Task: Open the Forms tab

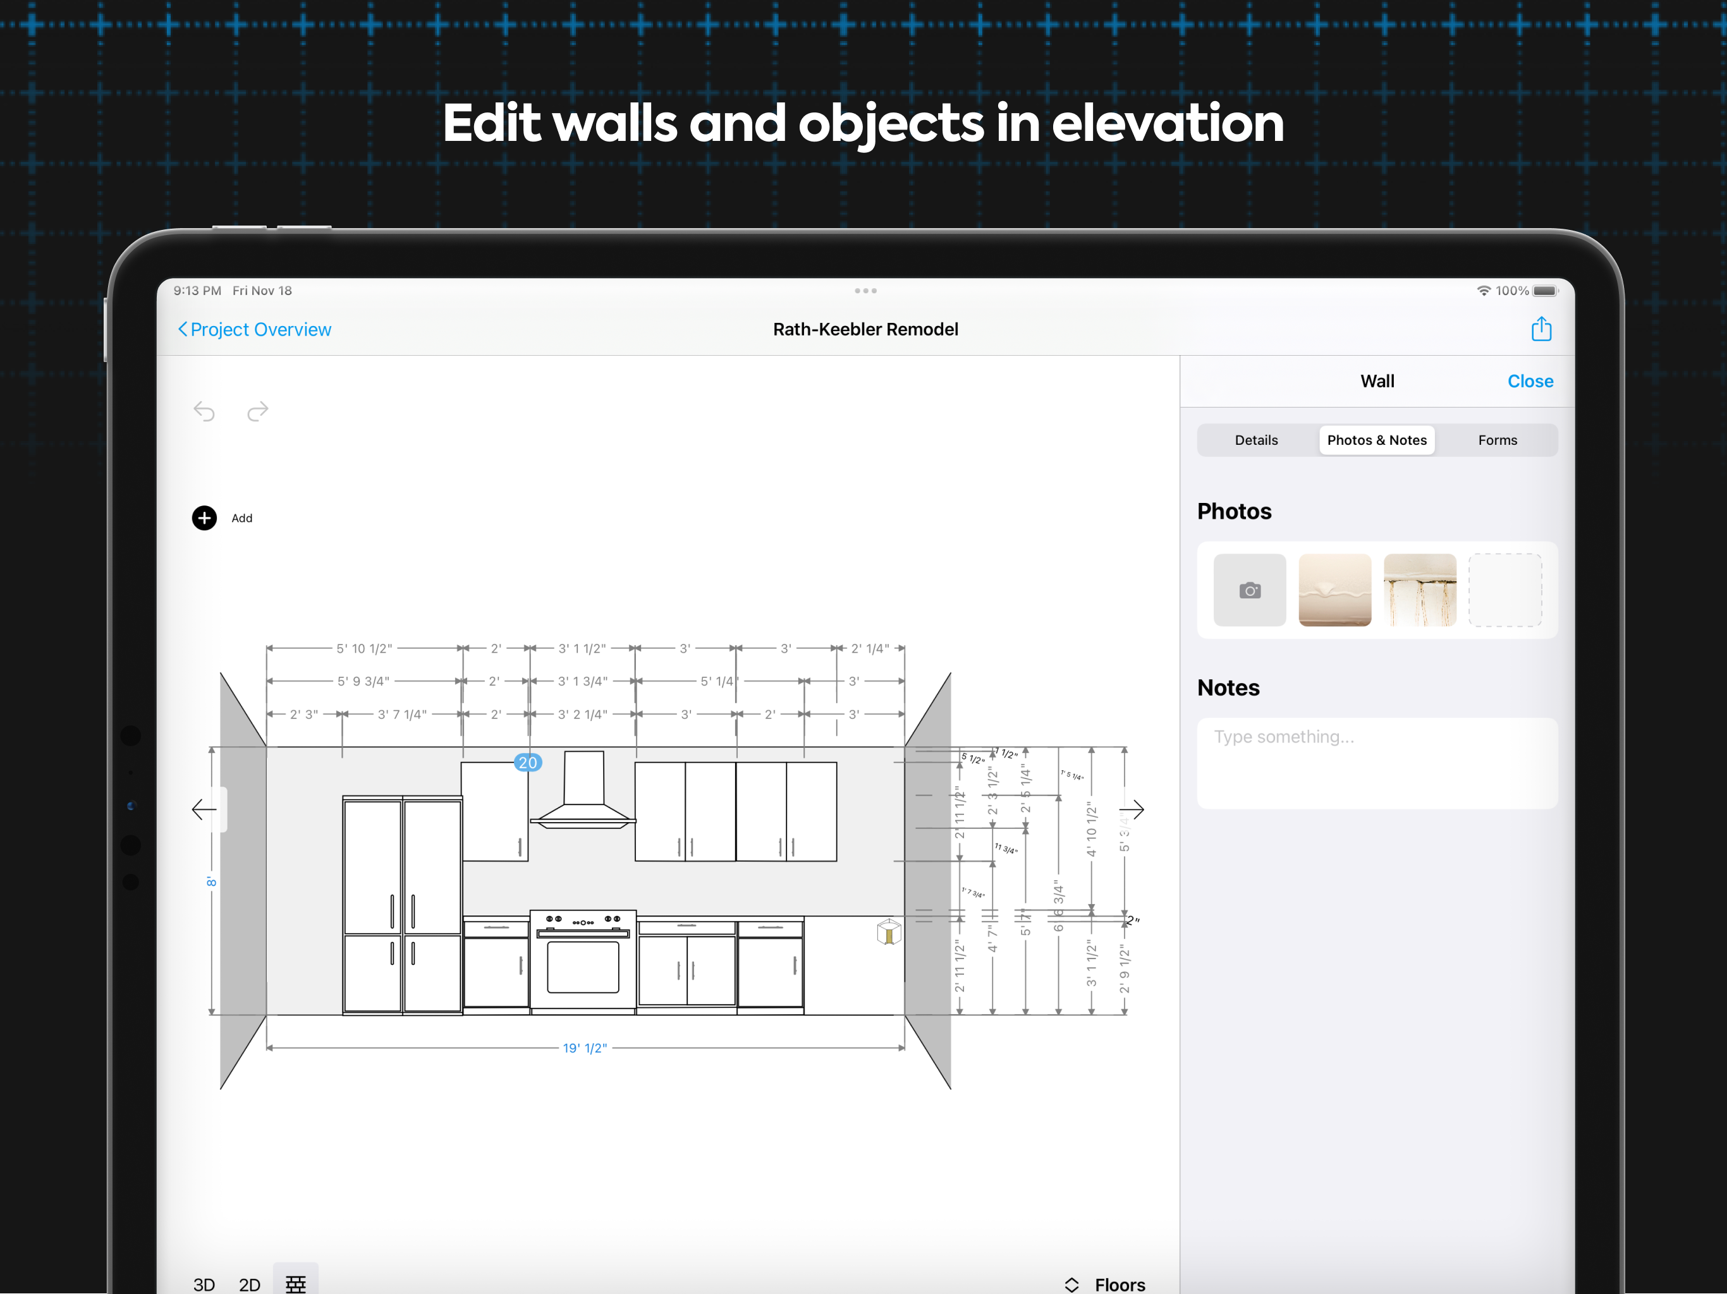Action: [x=1497, y=440]
